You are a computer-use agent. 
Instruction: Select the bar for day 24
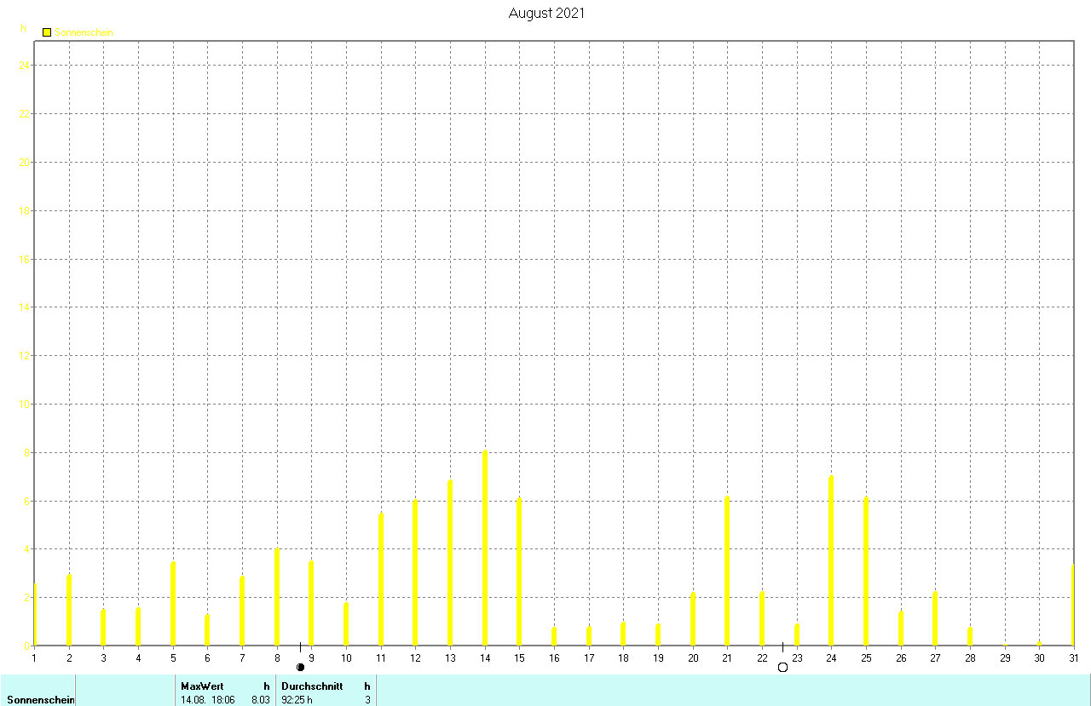831,560
